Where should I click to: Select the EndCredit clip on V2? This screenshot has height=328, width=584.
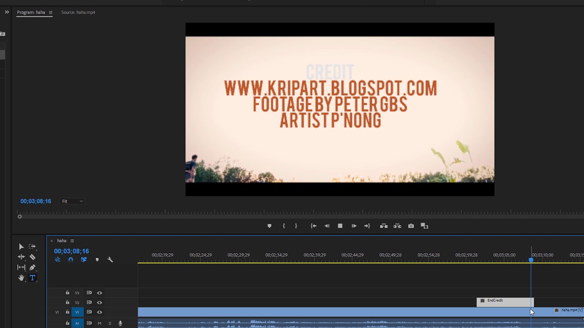pos(505,302)
